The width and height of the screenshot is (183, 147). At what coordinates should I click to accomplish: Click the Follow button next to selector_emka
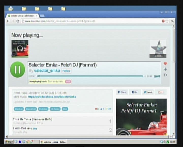pos(66,71)
